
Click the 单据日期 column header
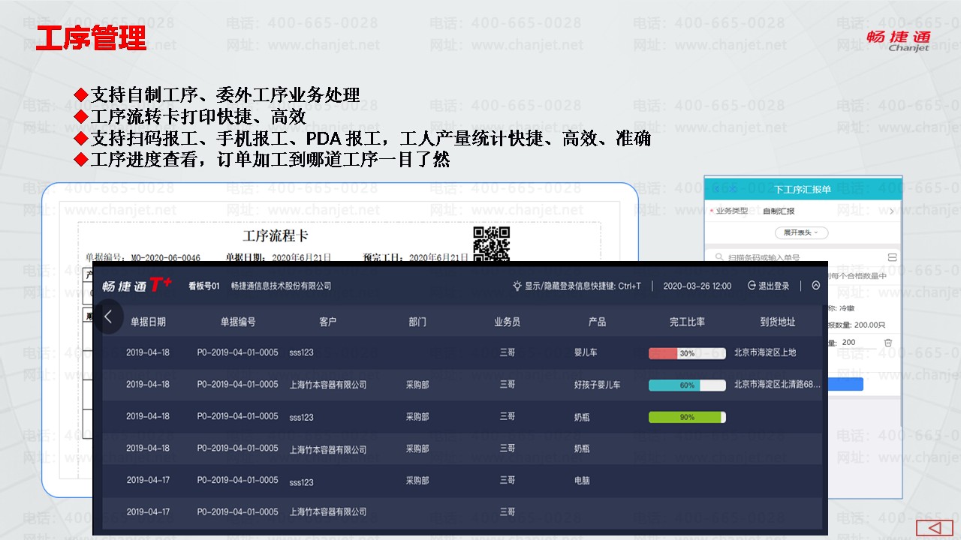tap(148, 322)
